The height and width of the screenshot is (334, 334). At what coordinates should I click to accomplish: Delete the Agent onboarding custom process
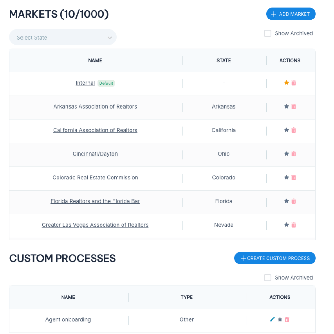click(x=287, y=319)
